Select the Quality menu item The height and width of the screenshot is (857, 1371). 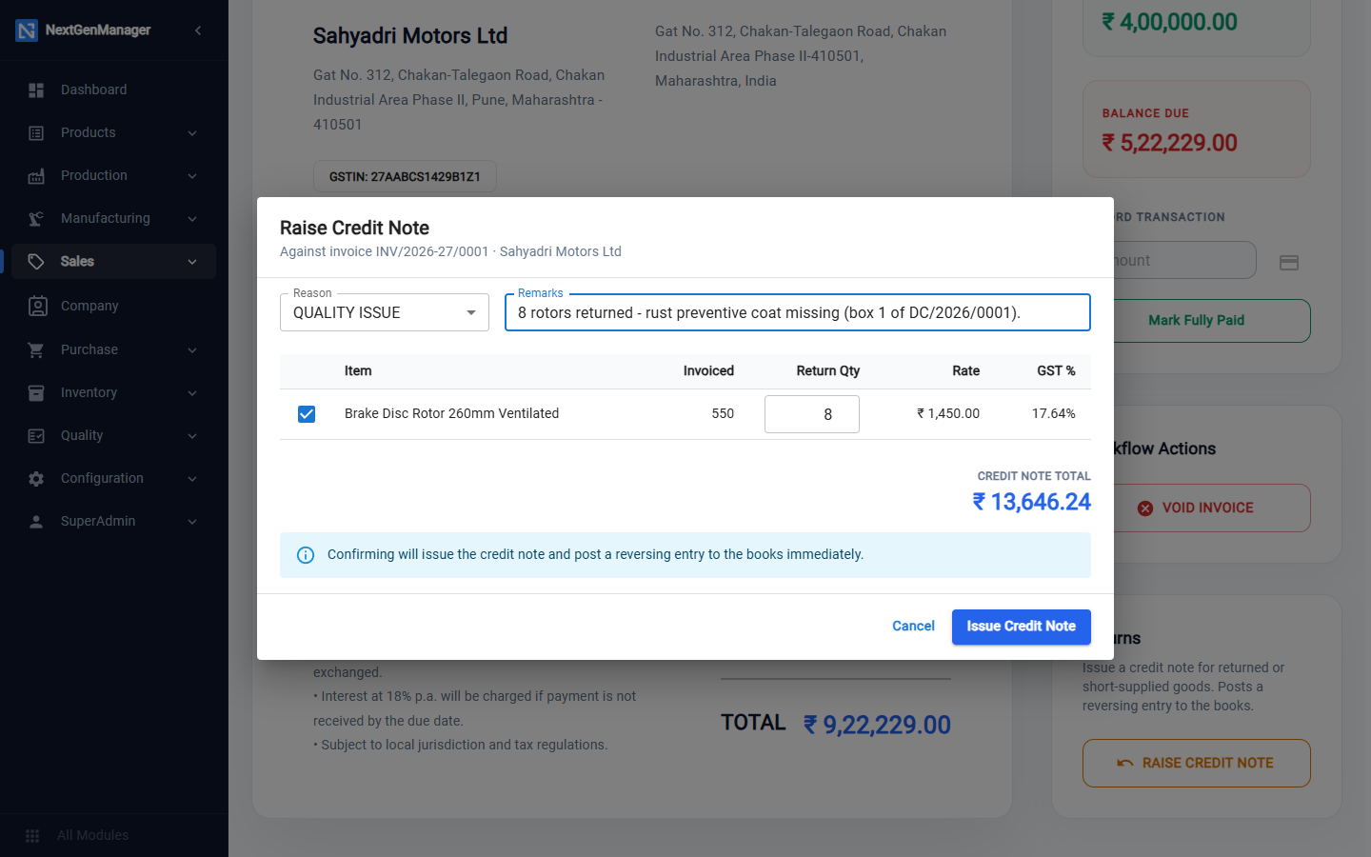pyautogui.click(x=114, y=435)
